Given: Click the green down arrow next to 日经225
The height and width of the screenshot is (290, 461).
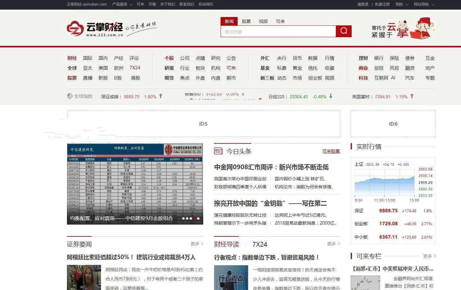Looking at the screenshot, I should [331, 96].
